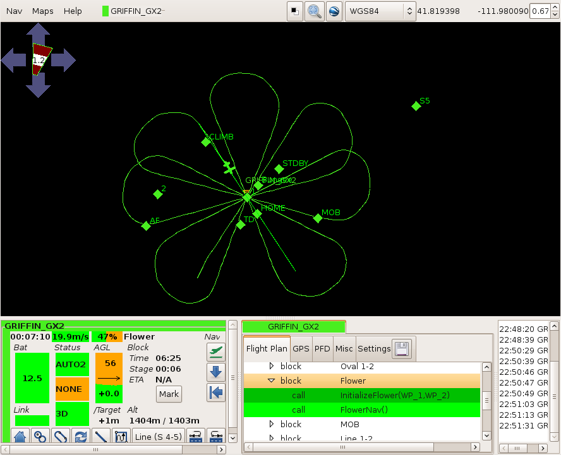Click the 22:51:31 log entry

(x=524, y=426)
